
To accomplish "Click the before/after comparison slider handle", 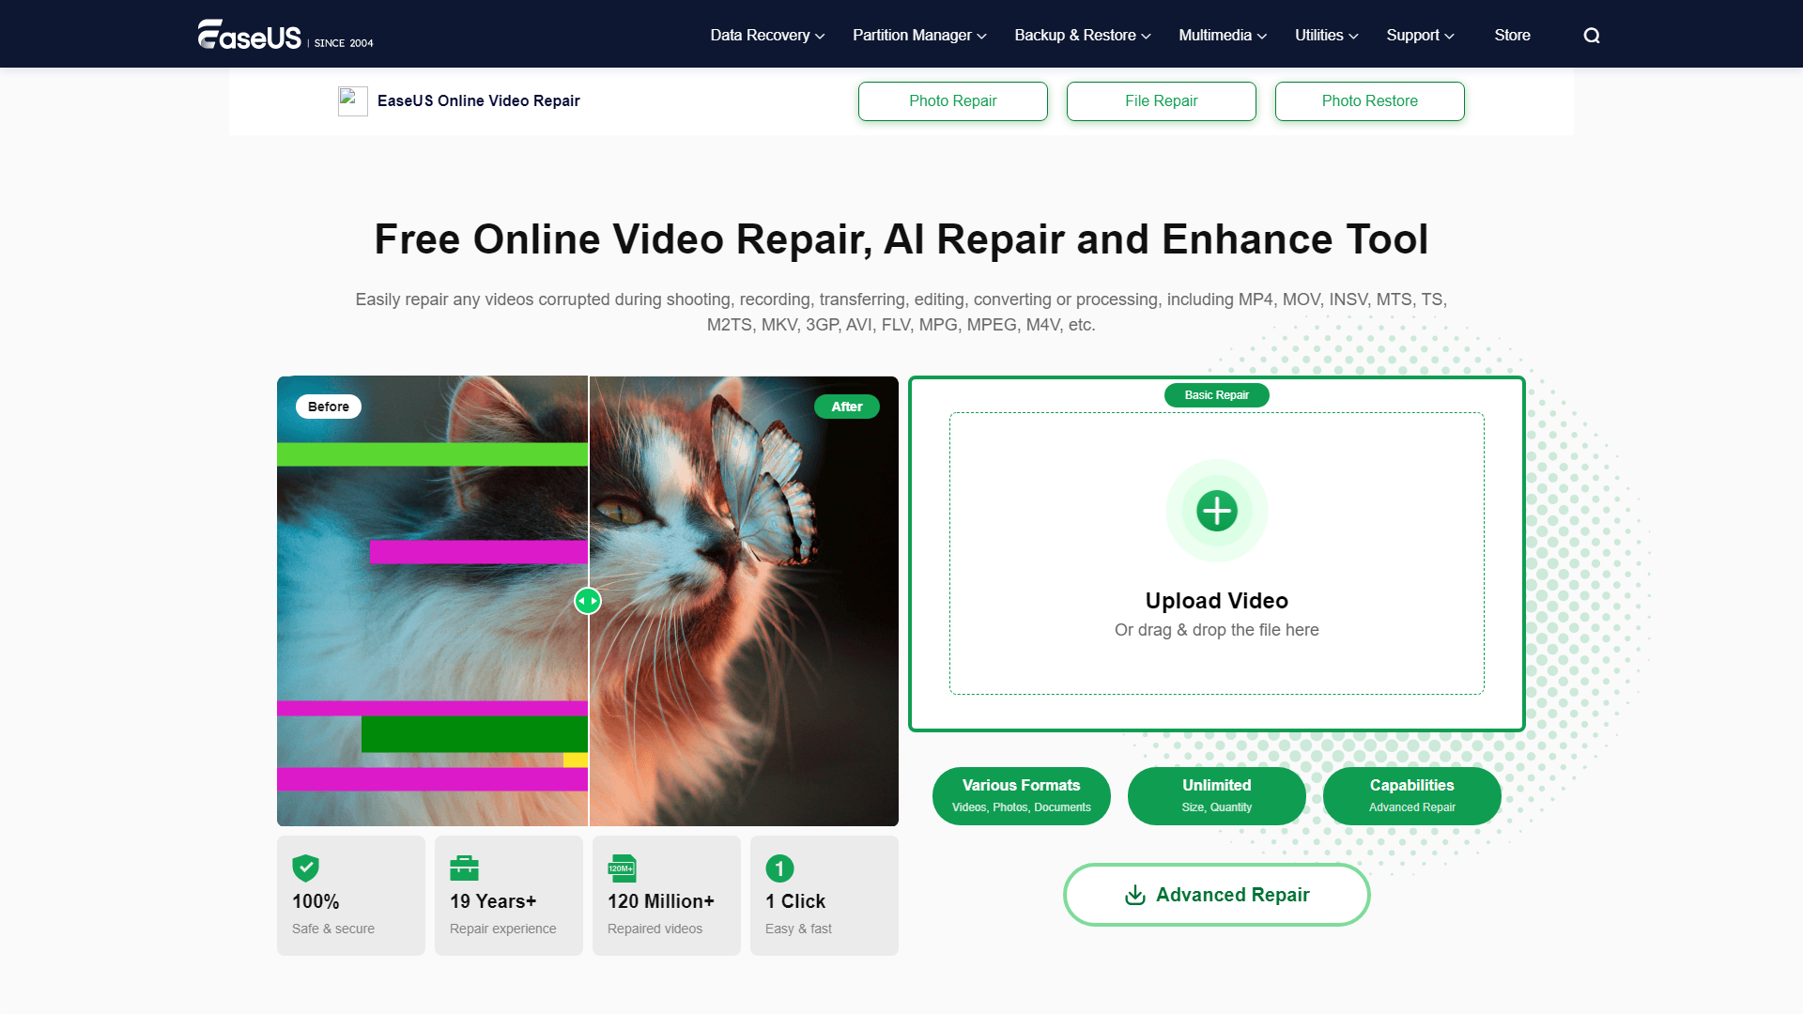I will pos(588,601).
